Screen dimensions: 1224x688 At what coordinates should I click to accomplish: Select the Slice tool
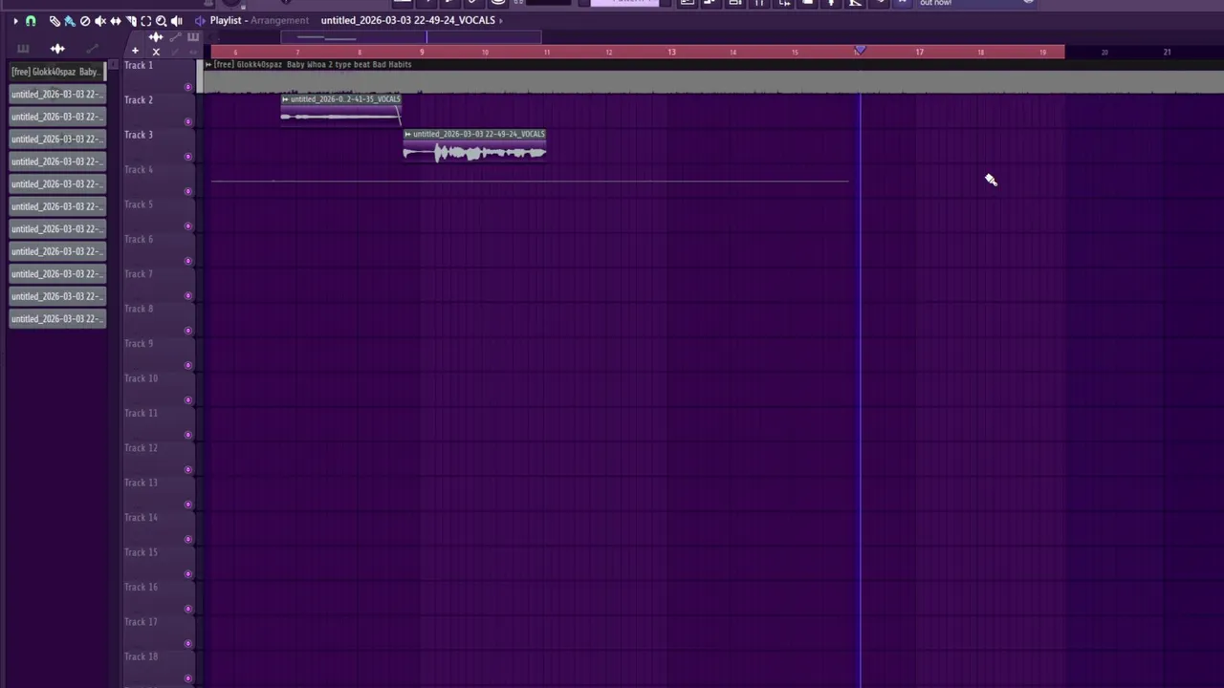(131, 21)
